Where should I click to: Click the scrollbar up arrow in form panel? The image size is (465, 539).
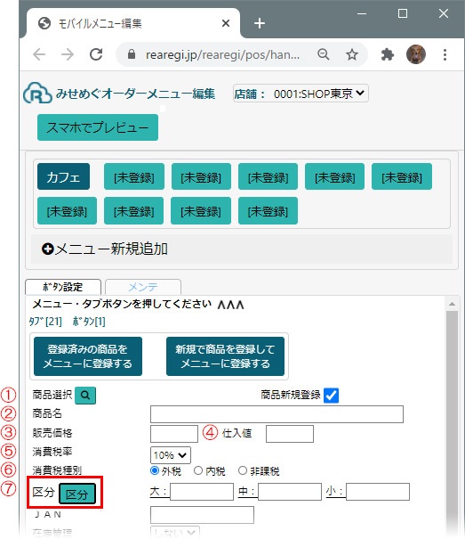click(x=452, y=304)
